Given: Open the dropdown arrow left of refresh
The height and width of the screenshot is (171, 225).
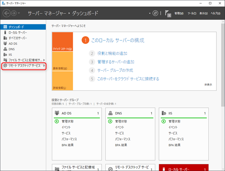Looking at the screenshot, I should (x=150, y=13).
